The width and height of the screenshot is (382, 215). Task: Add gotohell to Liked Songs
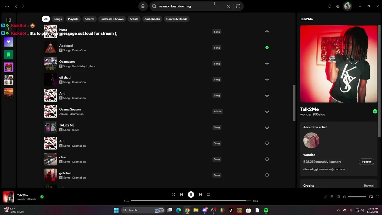[x=267, y=175]
